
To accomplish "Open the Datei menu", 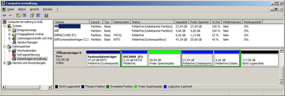I will (11, 9).
